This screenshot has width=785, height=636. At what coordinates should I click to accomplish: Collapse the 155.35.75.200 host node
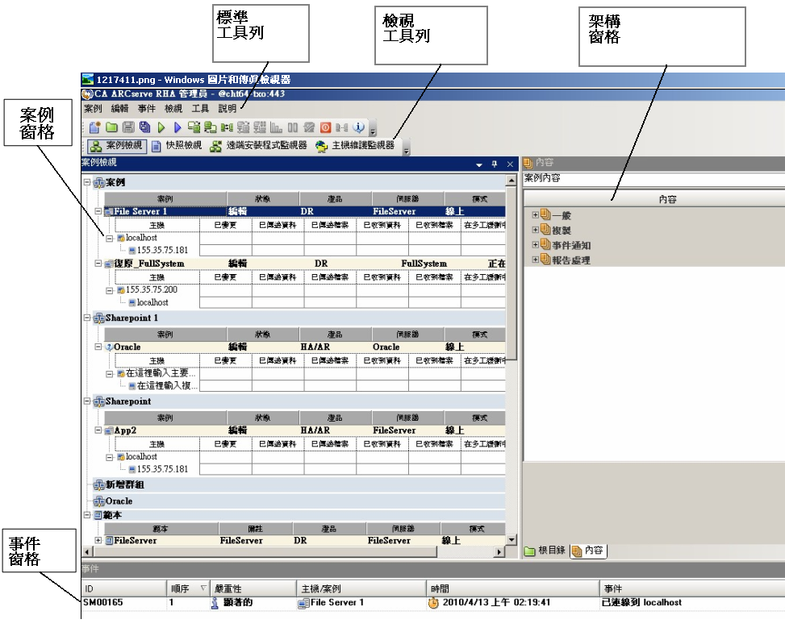pyautogui.click(x=109, y=289)
